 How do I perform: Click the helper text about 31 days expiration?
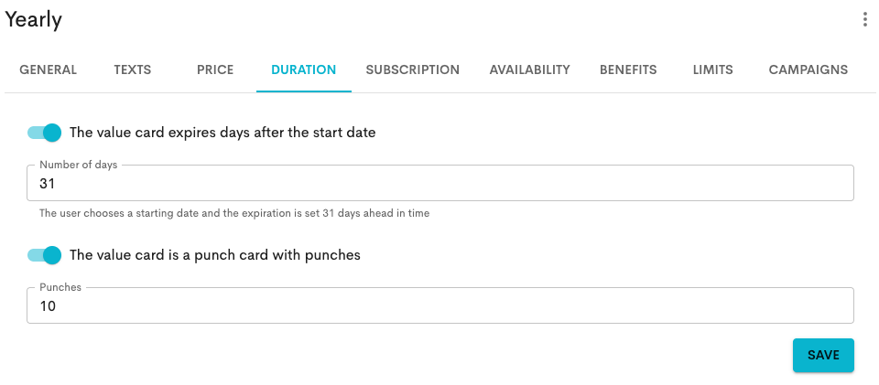point(234,213)
